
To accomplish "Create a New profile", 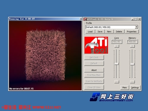I will coord(109,32).
